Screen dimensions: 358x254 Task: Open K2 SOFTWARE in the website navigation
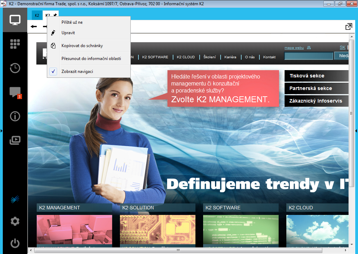155,57
